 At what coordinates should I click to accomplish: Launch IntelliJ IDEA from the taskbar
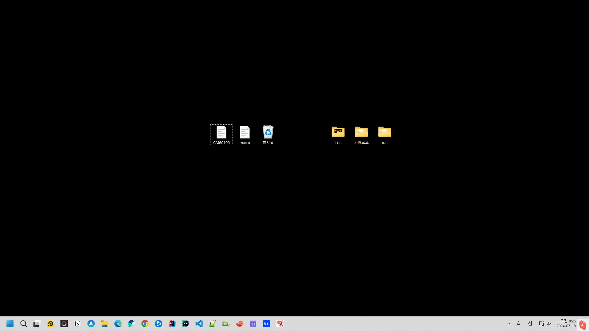point(172,324)
